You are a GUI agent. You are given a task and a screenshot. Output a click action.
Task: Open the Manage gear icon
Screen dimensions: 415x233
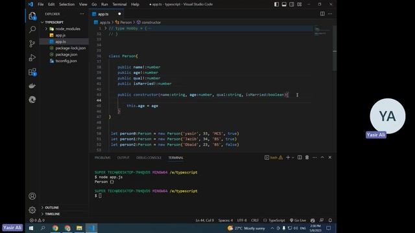pos(32,210)
